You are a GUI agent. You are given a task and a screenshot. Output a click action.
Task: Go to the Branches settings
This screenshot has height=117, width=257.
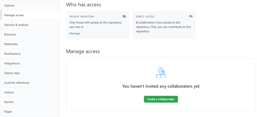(10, 34)
